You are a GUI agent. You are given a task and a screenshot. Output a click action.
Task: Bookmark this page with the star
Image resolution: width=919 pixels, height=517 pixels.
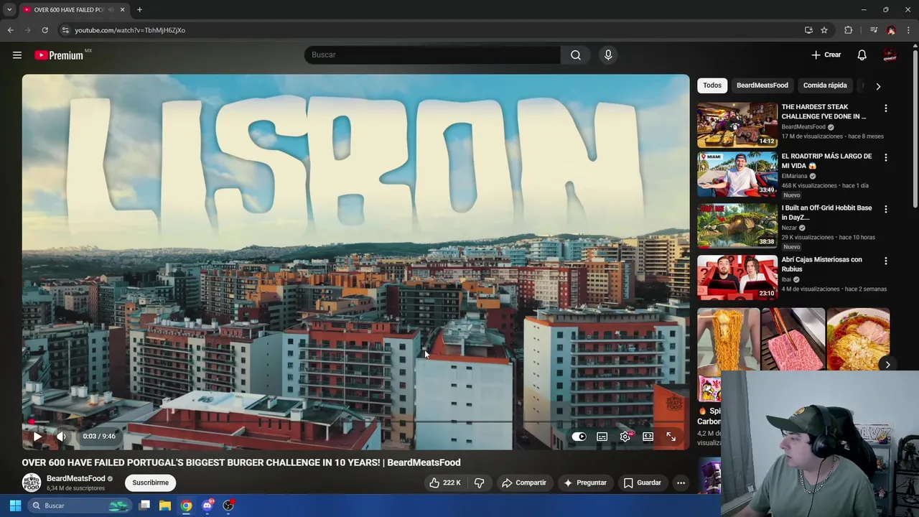click(x=824, y=30)
